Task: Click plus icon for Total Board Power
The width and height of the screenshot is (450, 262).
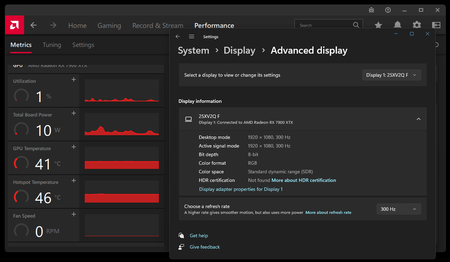Action: [73, 113]
